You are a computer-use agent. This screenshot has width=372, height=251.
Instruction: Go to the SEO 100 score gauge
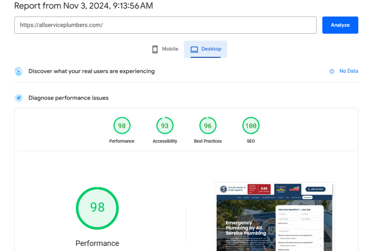pos(251,126)
